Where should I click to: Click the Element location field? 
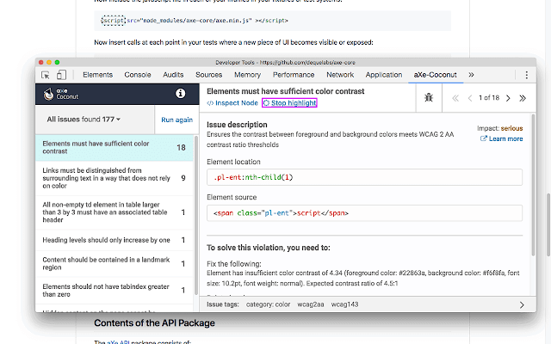365,176
